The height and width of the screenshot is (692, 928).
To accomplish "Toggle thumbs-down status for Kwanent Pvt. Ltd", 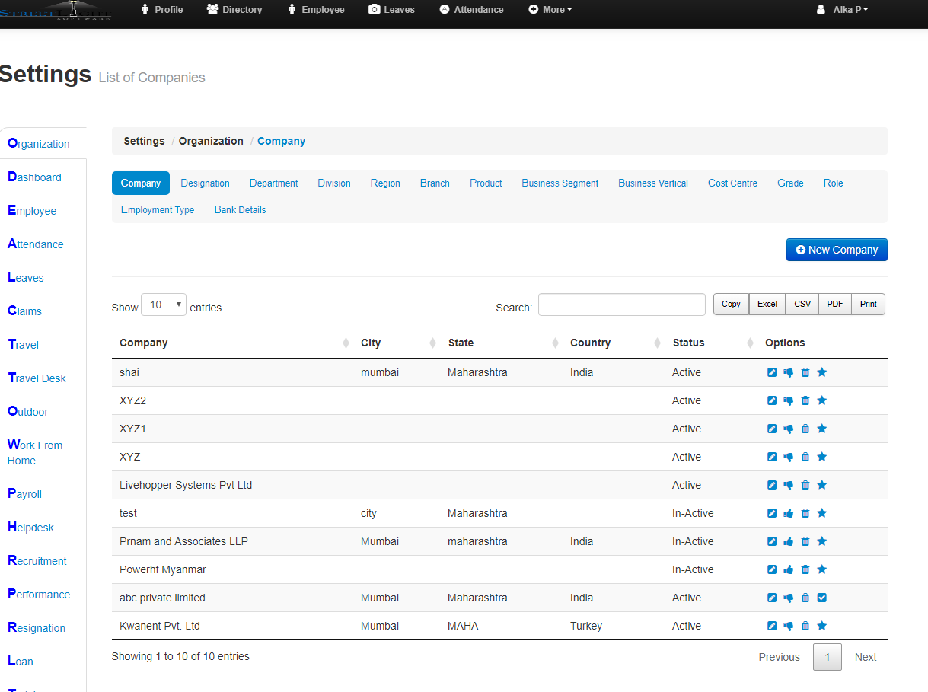I will tap(789, 626).
